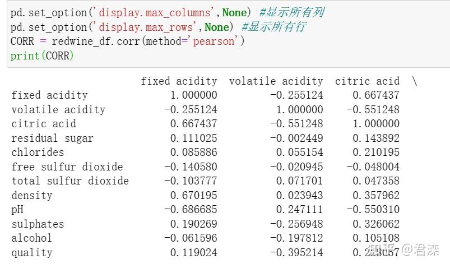450x268 pixels.
Task: Click the 0.670195 correlation value
Action: coord(193,196)
